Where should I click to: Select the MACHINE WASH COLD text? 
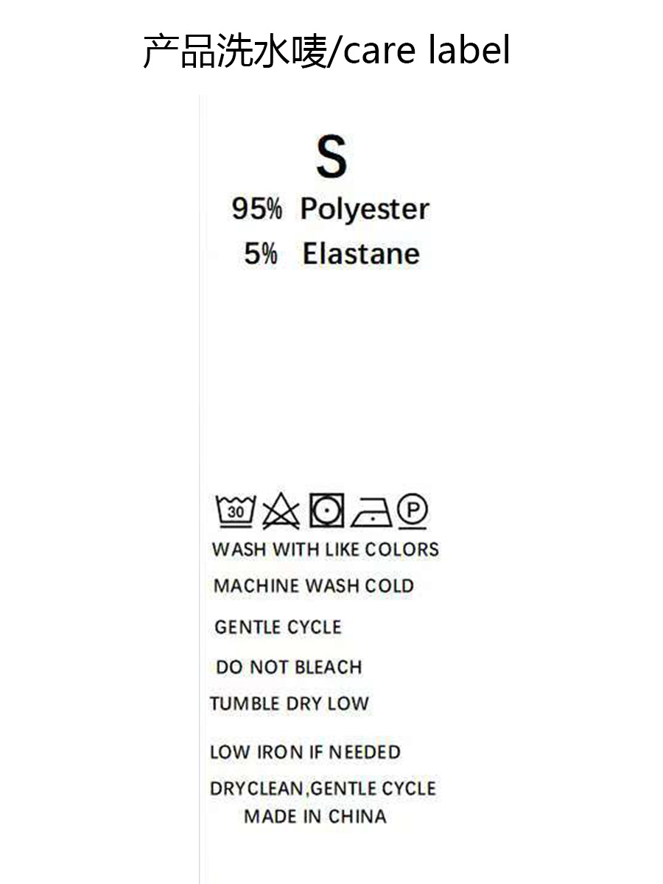click(x=314, y=586)
